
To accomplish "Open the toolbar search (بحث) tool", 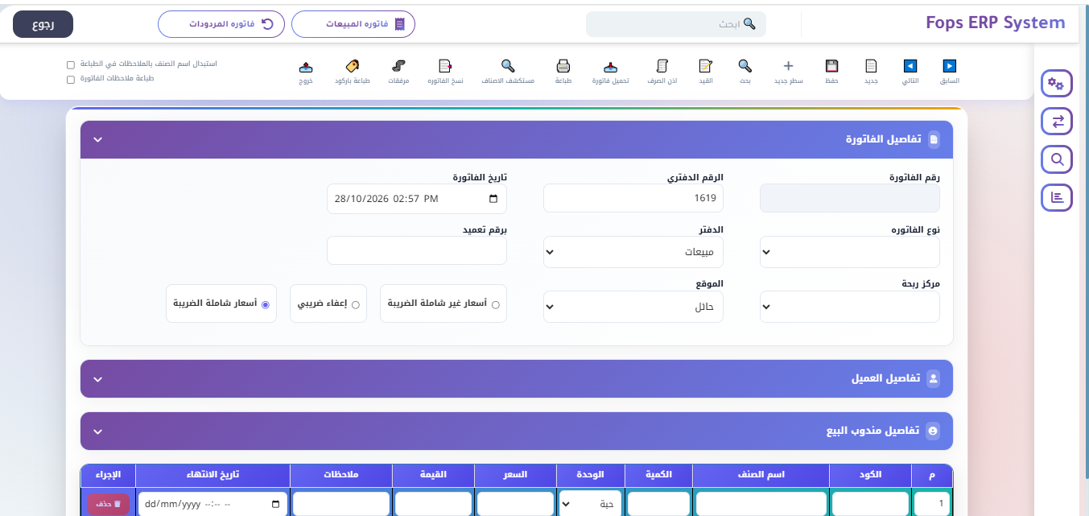I will [x=745, y=72].
